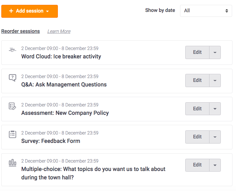
Task: Expand options arrow for Q&A session
Action: (215, 80)
